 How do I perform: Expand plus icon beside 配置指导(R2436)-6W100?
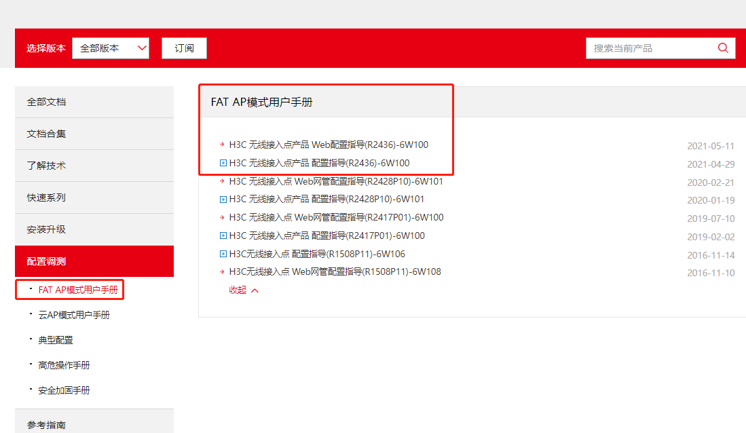tap(223, 163)
